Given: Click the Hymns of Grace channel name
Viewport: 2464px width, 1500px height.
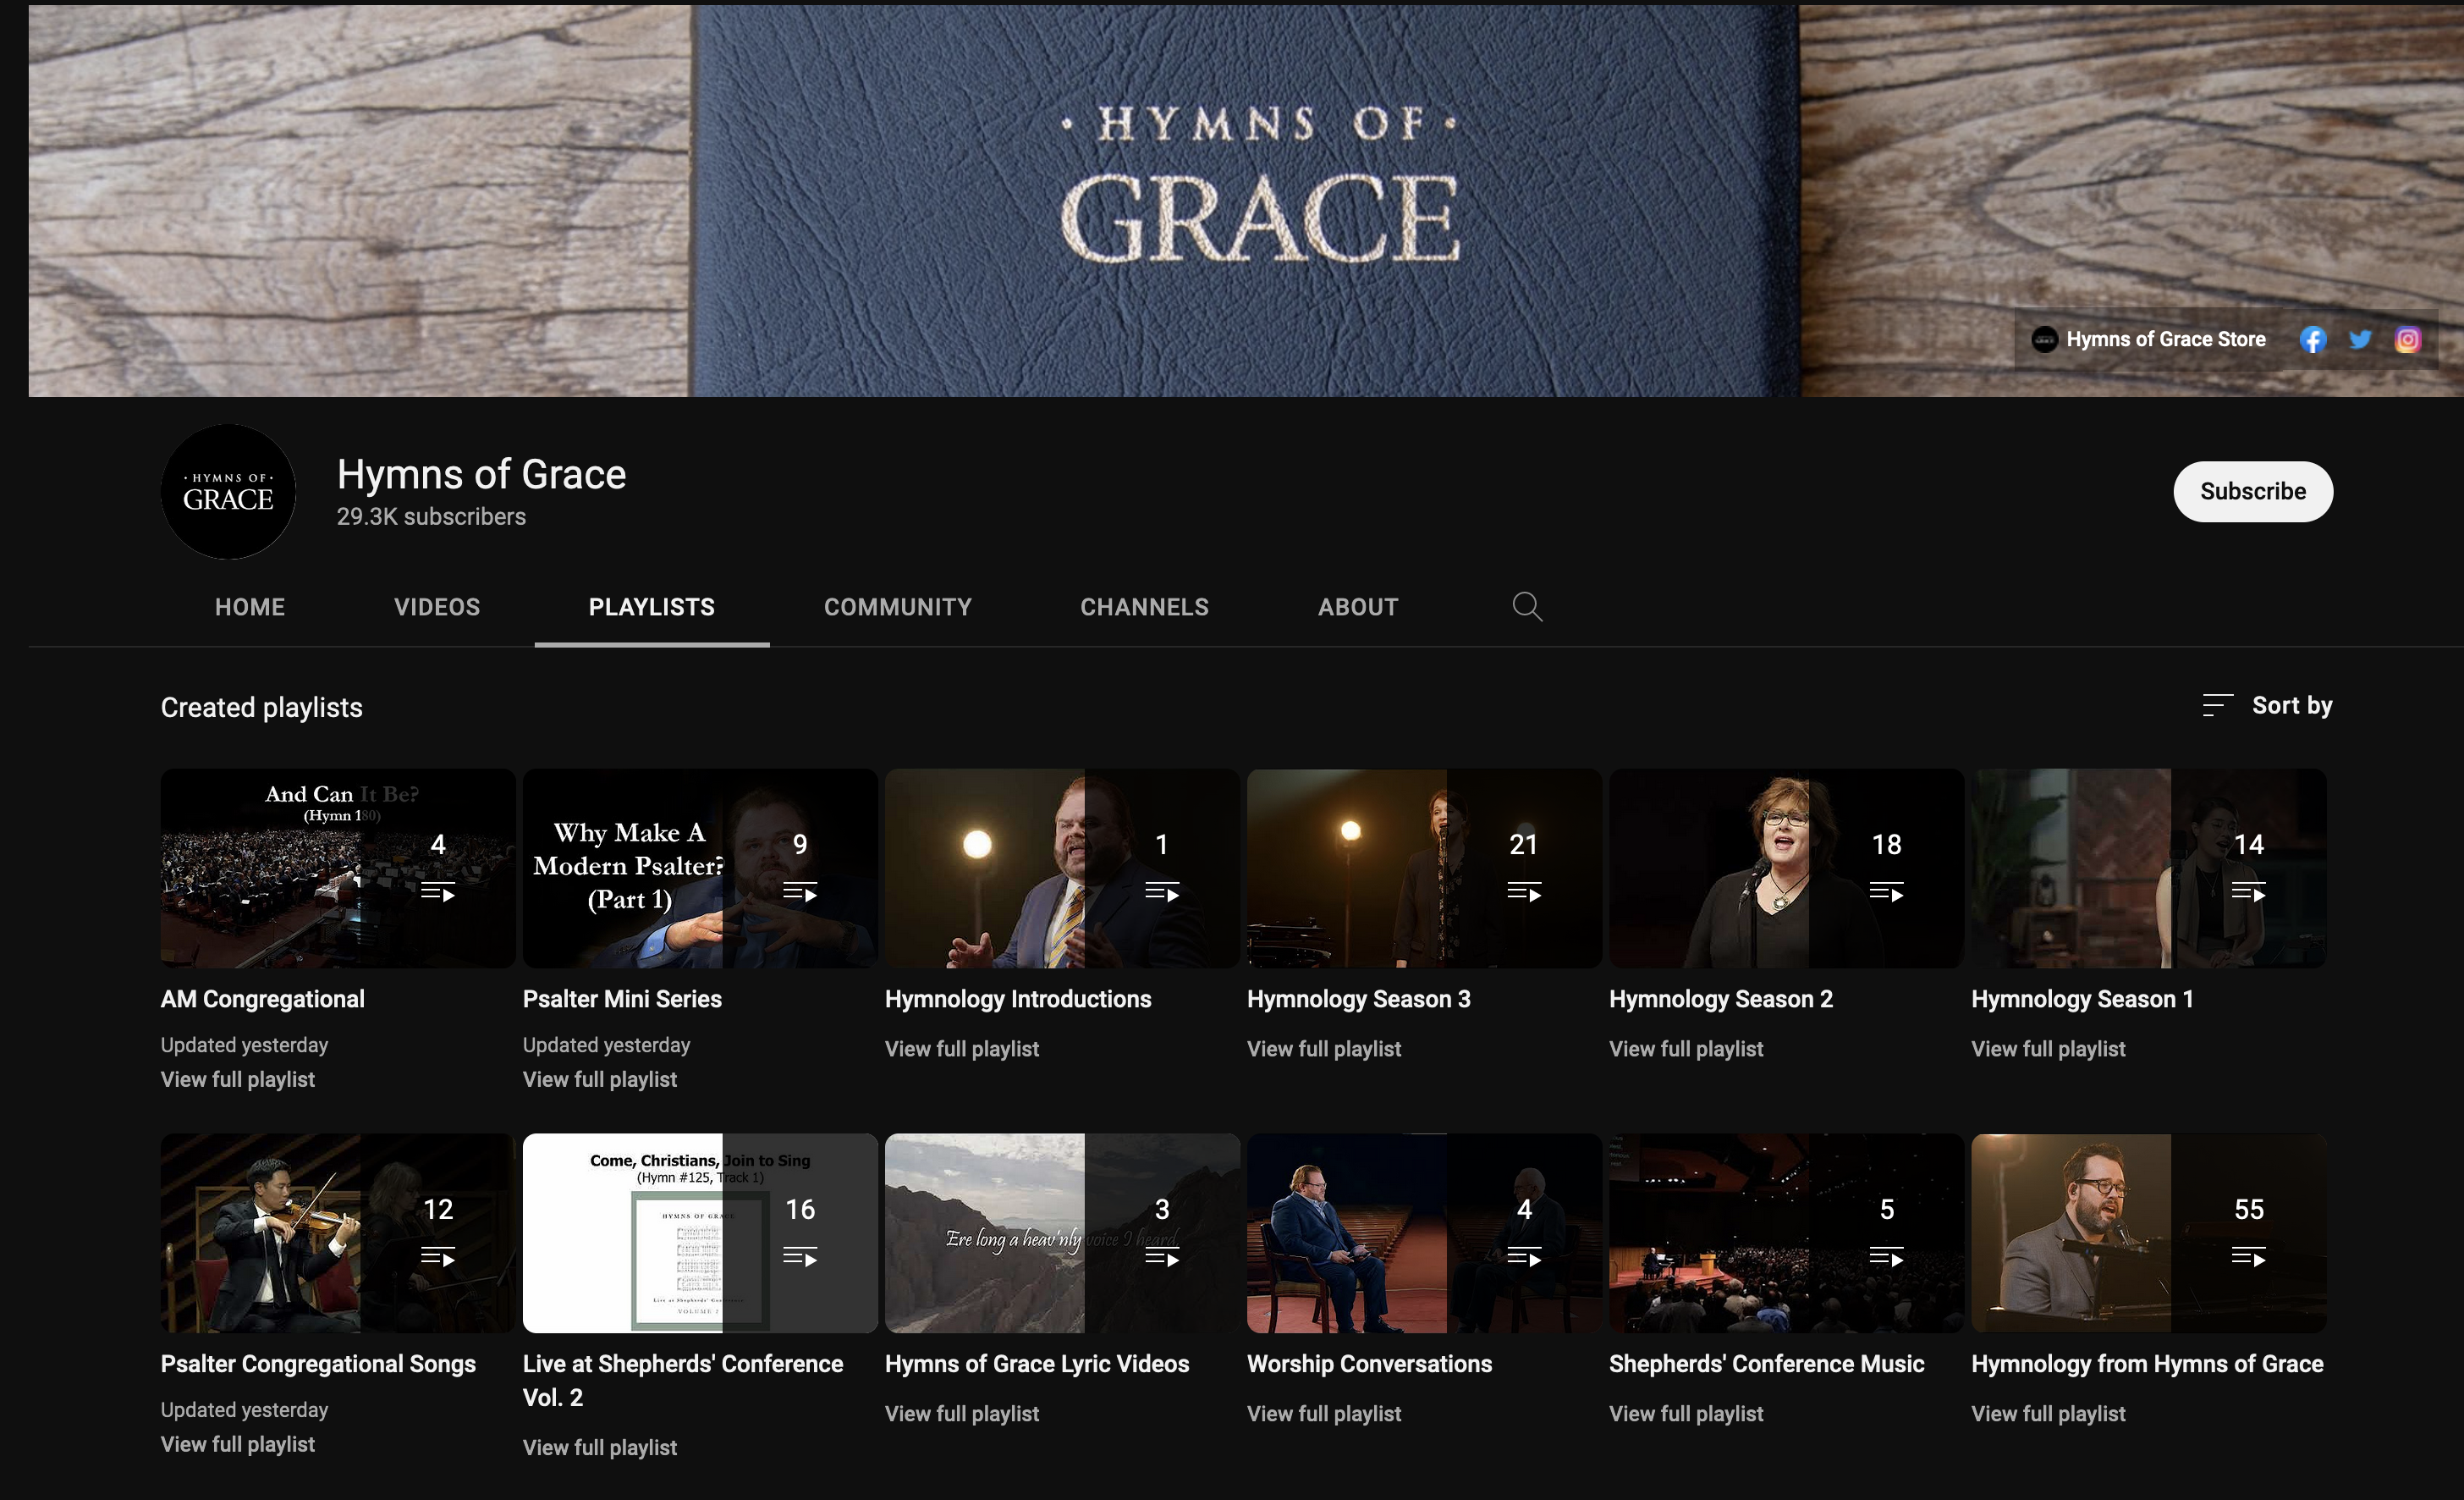Looking at the screenshot, I should pyautogui.click(x=481, y=474).
